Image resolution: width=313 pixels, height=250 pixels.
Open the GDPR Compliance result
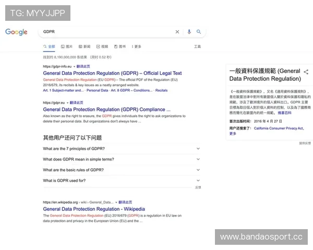coord(106,109)
